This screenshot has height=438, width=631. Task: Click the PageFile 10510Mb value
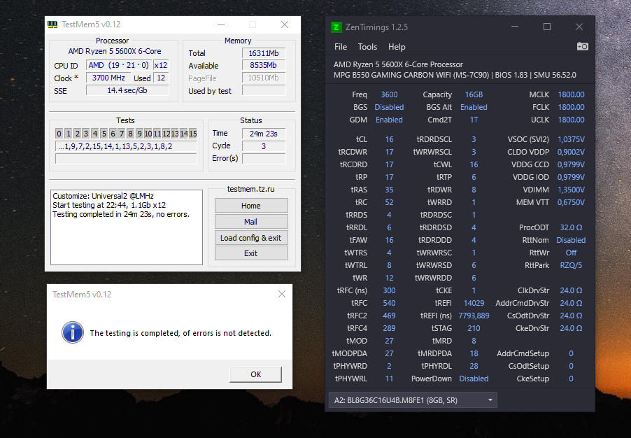[x=264, y=78]
